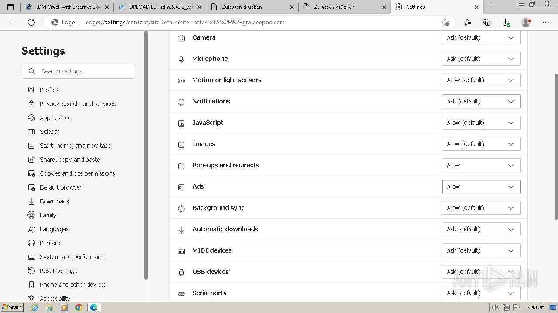The image size is (558, 313).
Task: Click the Appearance sidebar icon
Action: pyautogui.click(x=31, y=118)
